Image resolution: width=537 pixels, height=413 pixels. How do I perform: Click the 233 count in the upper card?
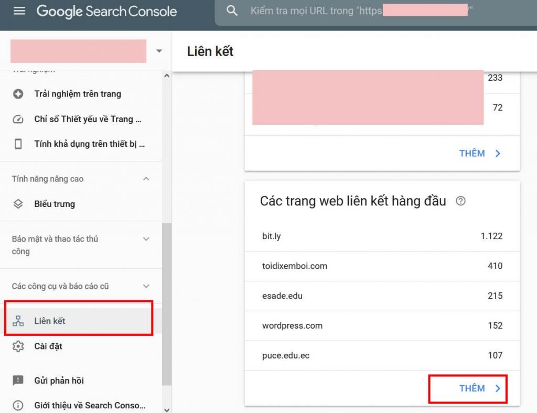495,78
